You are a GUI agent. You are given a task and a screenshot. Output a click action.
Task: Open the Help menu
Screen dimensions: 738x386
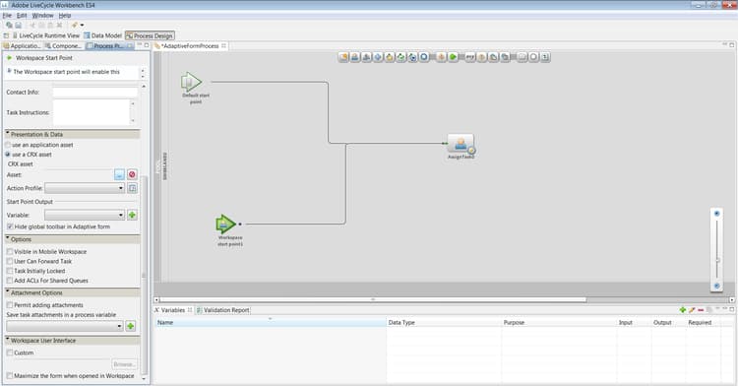(65, 16)
